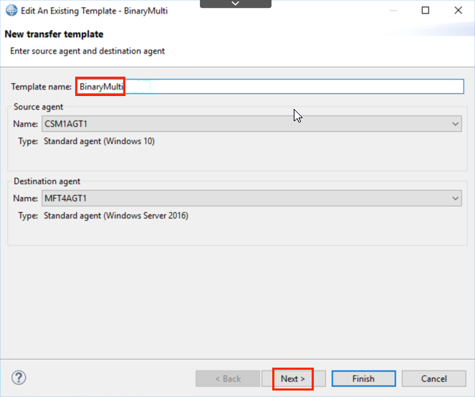Click the globe icon in title bar

11,10
